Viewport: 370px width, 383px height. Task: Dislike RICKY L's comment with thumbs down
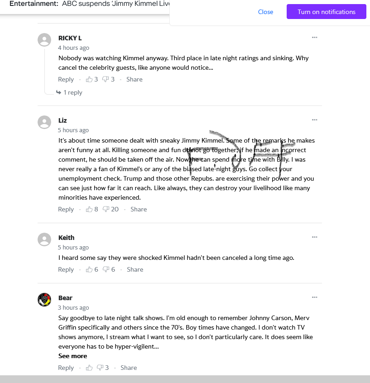pyautogui.click(x=106, y=79)
